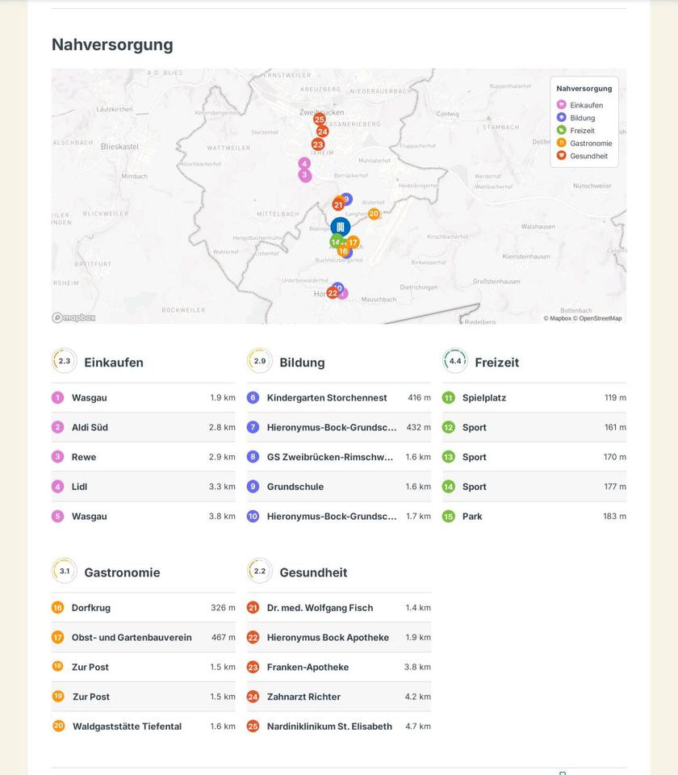
Task: Select pink map marker number 4
Action: click(x=304, y=163)
